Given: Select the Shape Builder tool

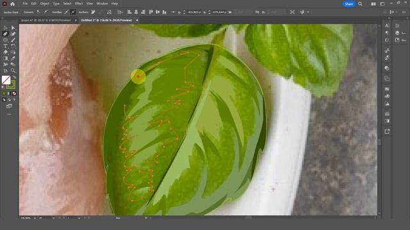Looking at the screenshot, I should click(x=13, y=52).
